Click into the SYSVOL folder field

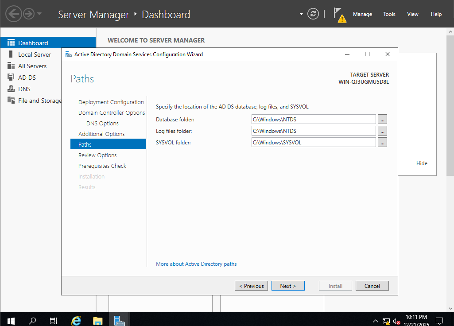pyautogui.click(x=314, y=143)
